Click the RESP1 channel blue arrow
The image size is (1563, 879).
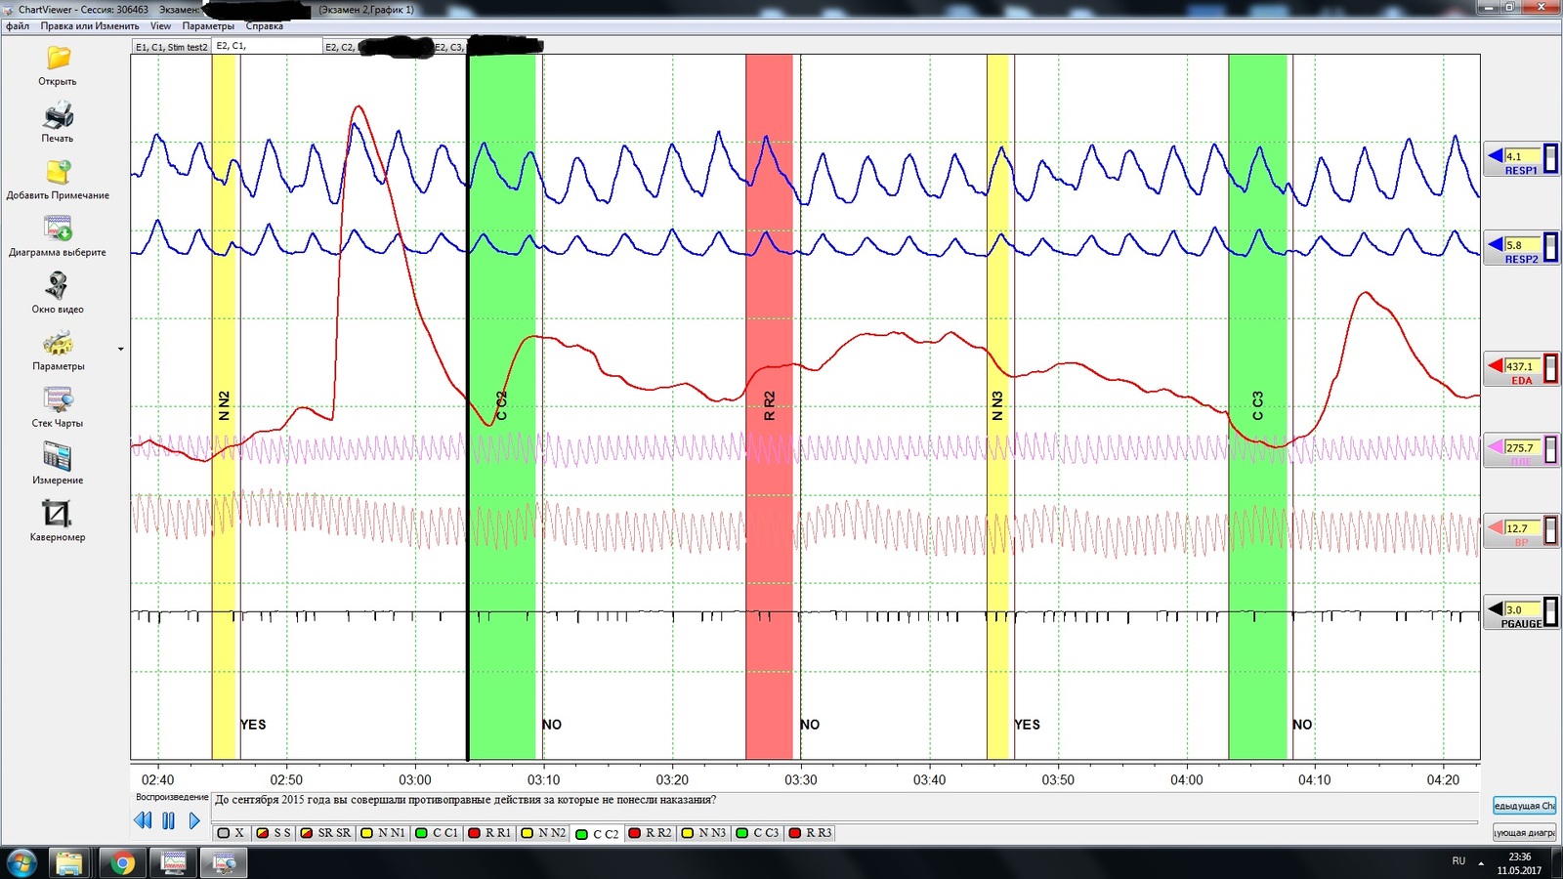tap(1495, 155)
